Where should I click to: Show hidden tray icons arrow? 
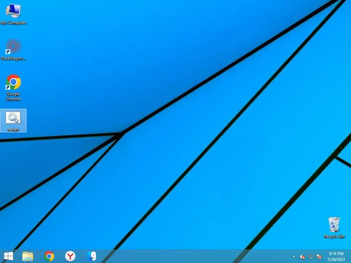[x=294, y=256]
